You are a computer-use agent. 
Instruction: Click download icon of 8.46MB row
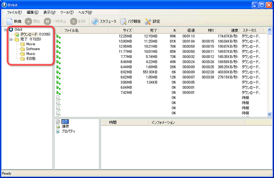click(58, 62)
